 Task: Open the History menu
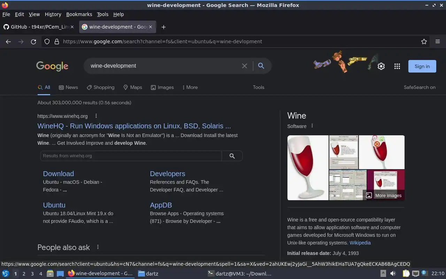pos(53,14)
